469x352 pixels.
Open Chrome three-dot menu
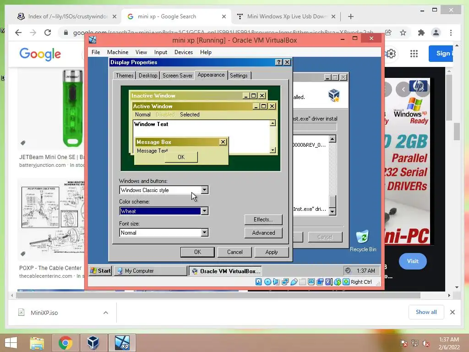coord(451,33)
